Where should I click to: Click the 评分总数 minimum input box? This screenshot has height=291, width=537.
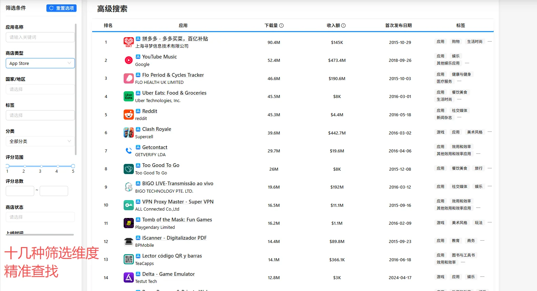20,191
